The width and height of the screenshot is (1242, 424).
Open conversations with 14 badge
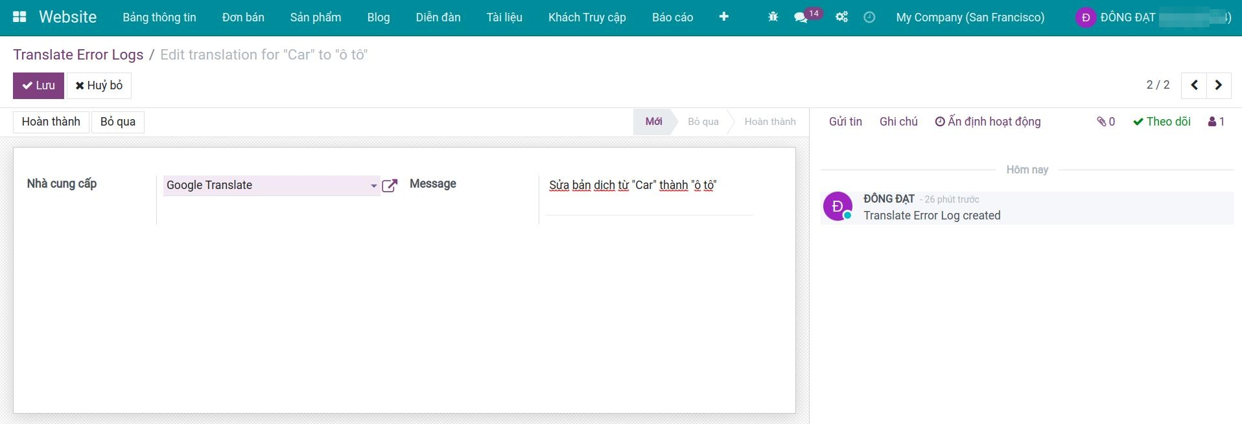tap(802, 17)
